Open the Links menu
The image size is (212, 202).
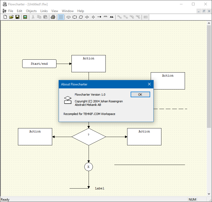44,11
